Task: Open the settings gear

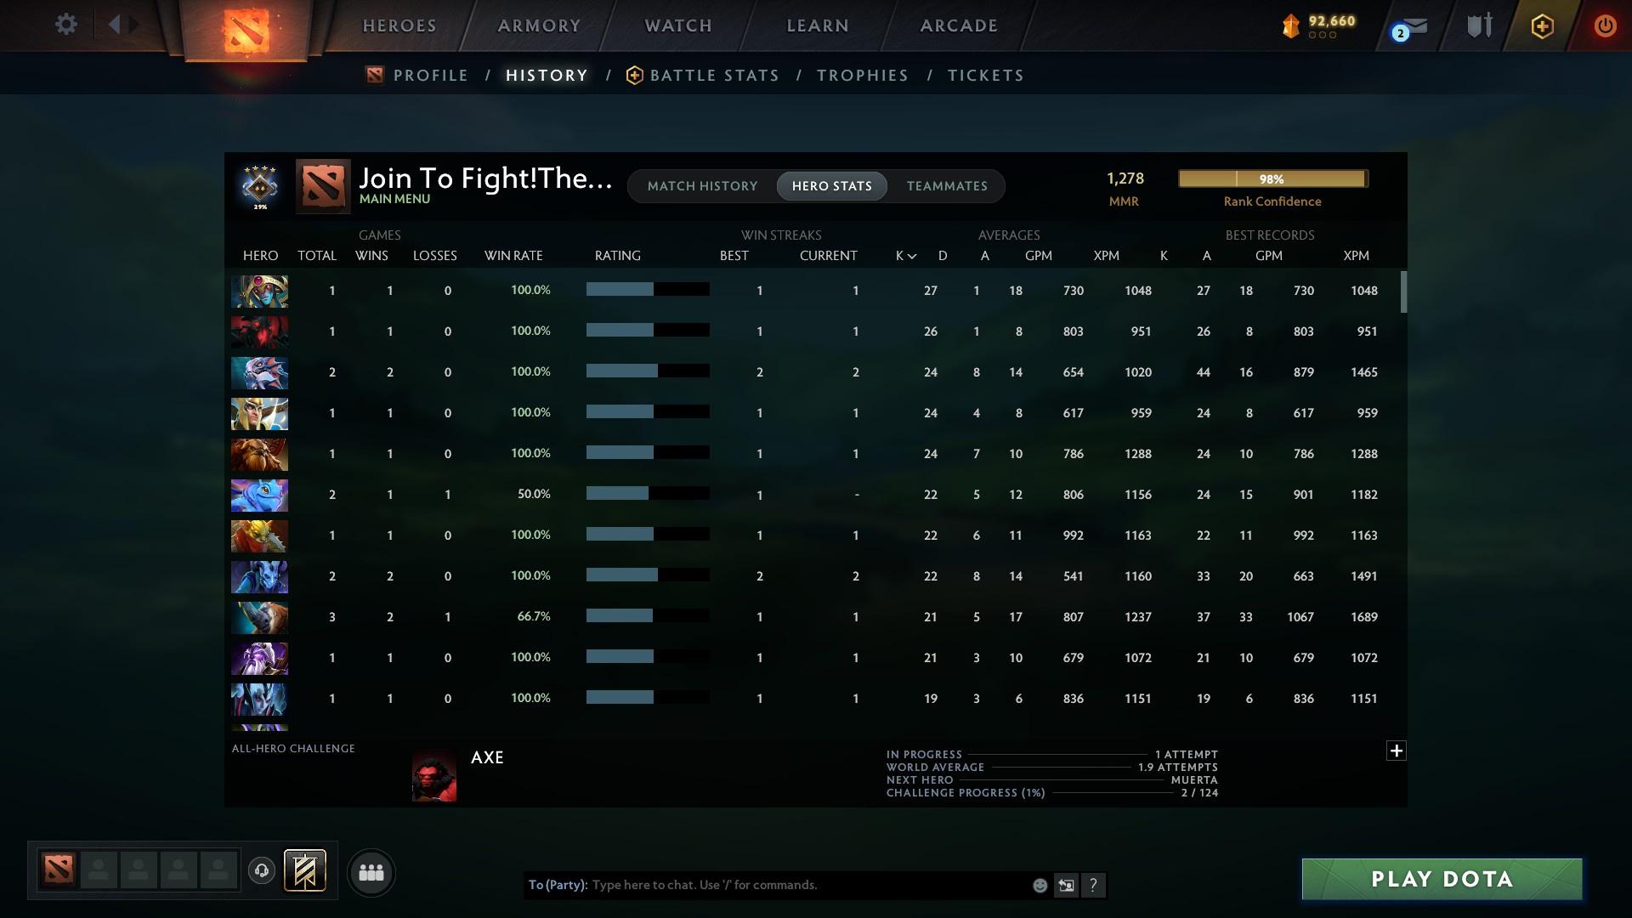Action: 65,25
